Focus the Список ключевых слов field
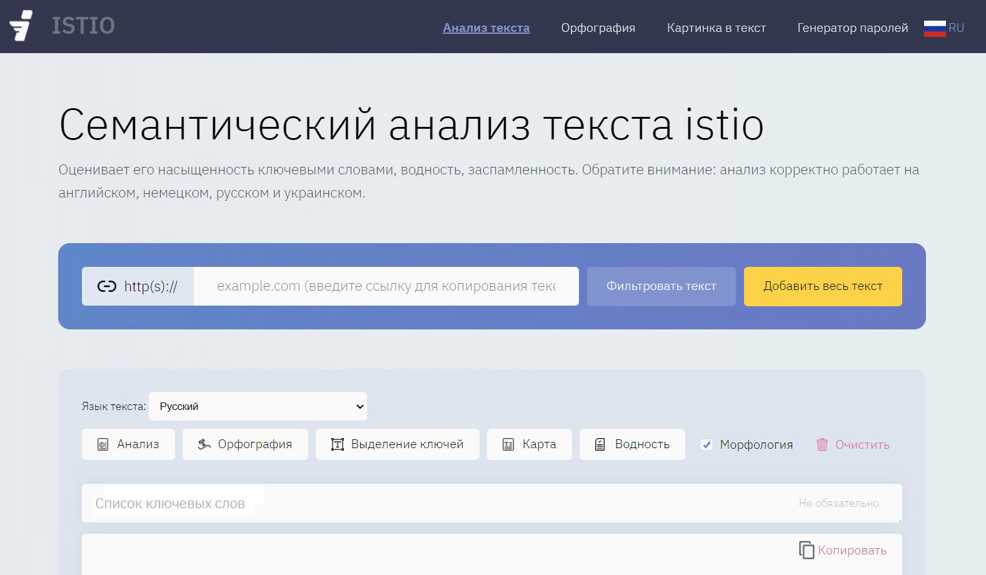This screenshot has width=986, height=575. coord(492,503)
